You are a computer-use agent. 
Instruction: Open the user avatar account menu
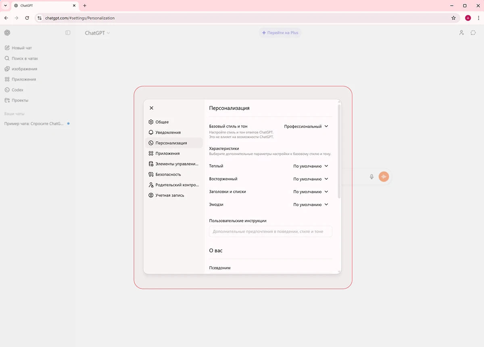pyautogui.click(x=468, y=18)
